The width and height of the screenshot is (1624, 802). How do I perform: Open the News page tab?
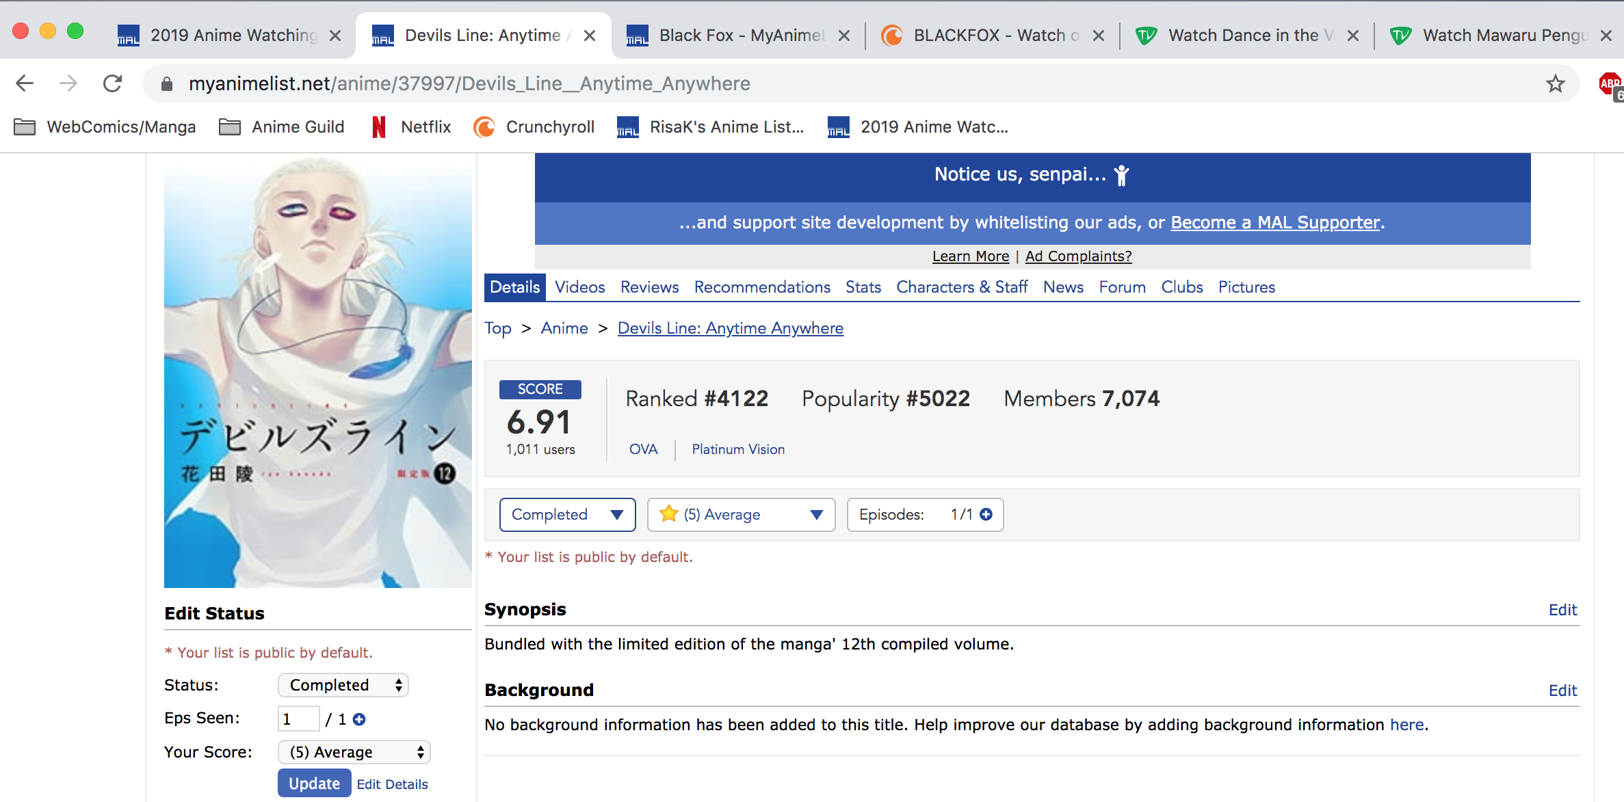1064,287
